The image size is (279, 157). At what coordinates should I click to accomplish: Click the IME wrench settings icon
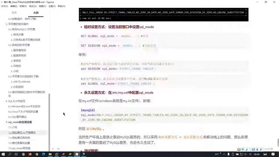(261, 149)
